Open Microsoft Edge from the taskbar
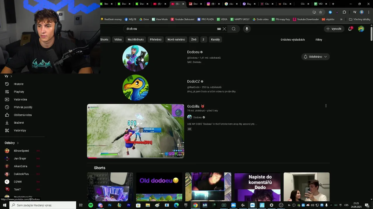Viewport: 373px width, 209px height. (x=176, y=205)
